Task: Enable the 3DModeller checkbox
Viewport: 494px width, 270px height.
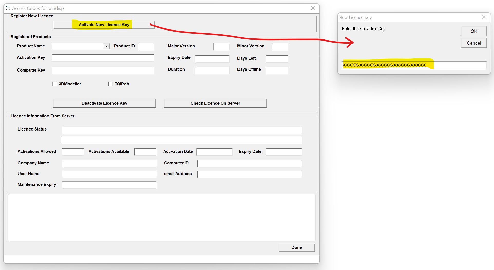Action: 55,84
